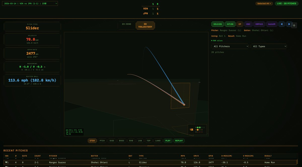Select the CTCH catcher camera view

92,141
